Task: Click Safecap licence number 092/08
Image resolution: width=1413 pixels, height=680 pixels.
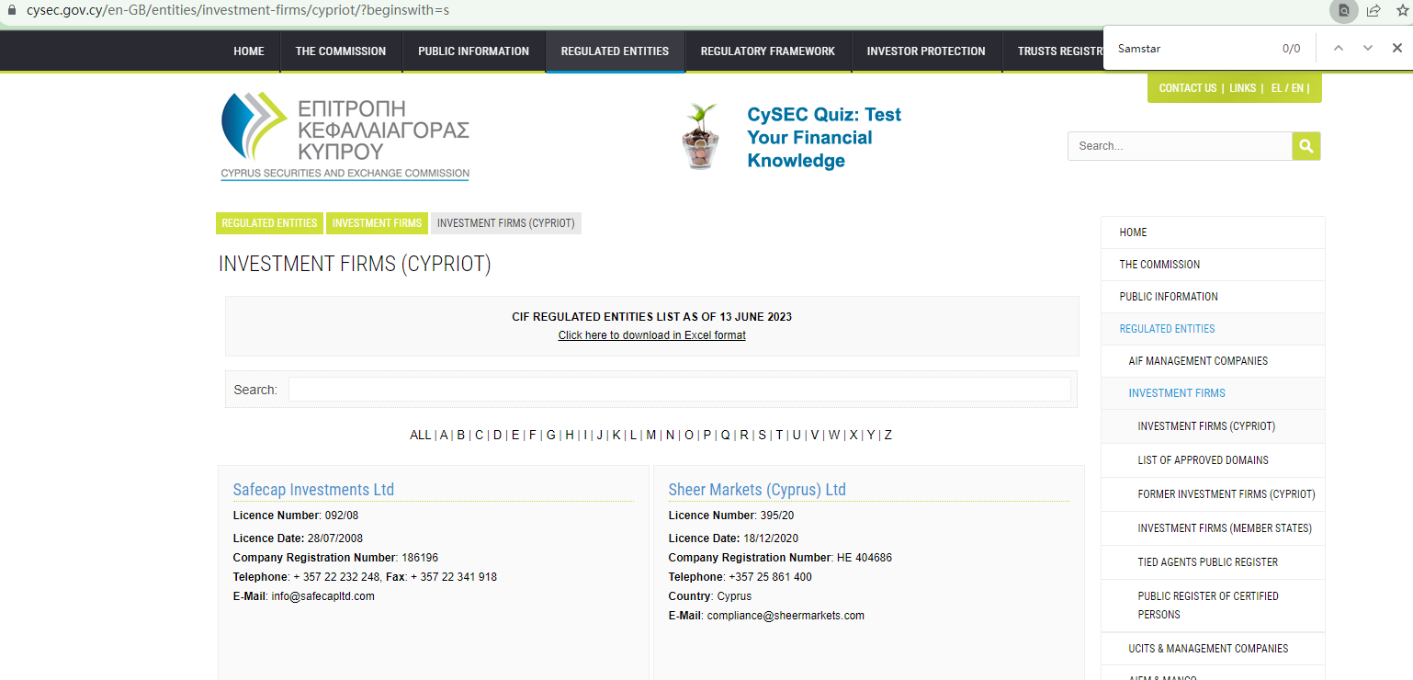Action: [x=342, y=516]
